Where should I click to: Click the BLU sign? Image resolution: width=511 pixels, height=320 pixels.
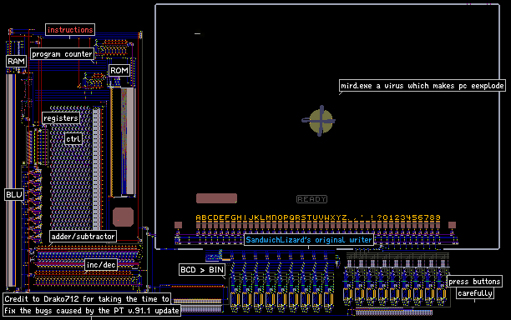14,195
